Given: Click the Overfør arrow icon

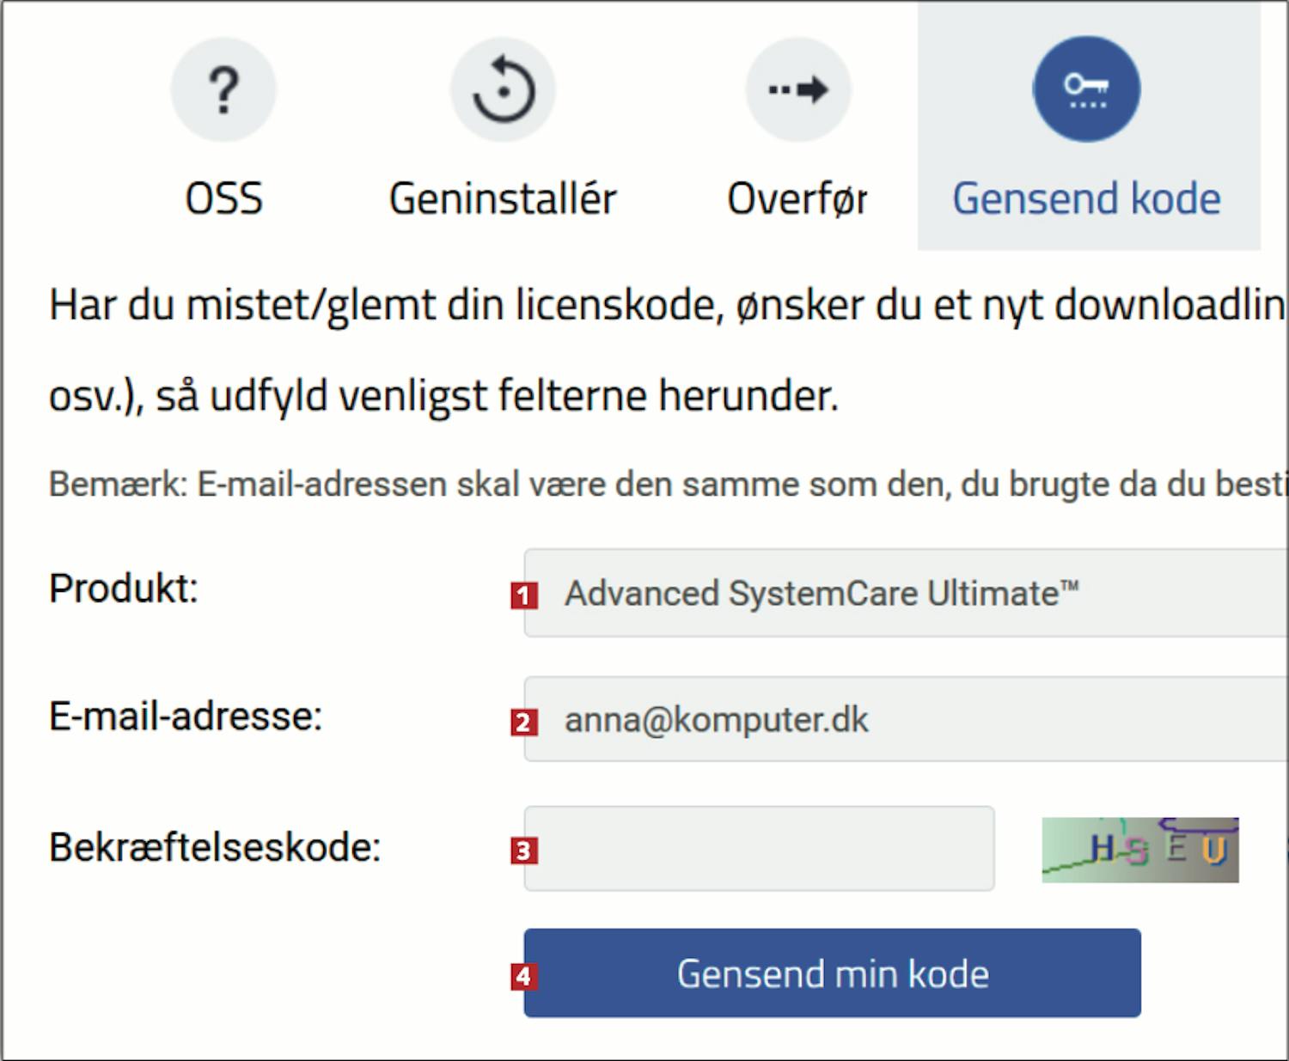Looking at the screenshot, I should [798, 89].
